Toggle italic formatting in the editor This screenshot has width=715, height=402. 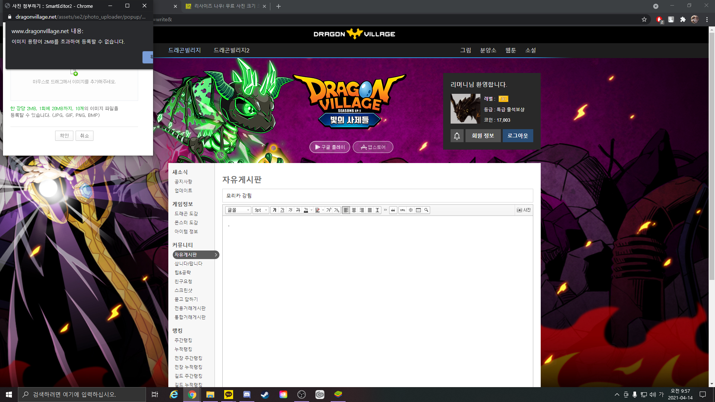point(290,210)
